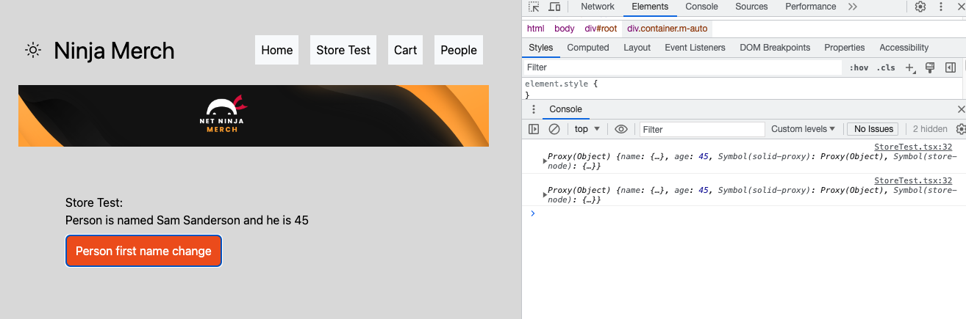Toggle the computed styles sidebar icon

point(950,67)
